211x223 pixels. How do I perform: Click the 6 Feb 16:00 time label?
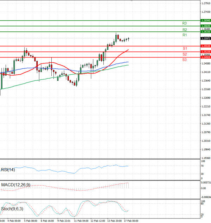point(47,221)
